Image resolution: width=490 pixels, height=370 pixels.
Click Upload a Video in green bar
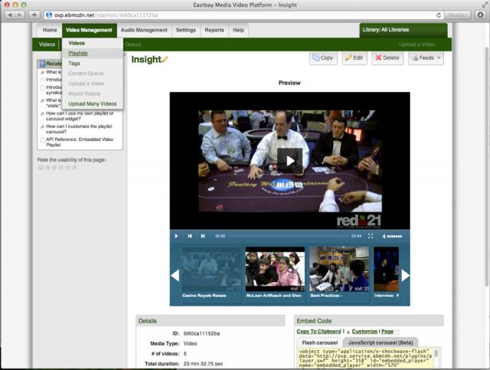pyautogui.click(x=416, y=44)
